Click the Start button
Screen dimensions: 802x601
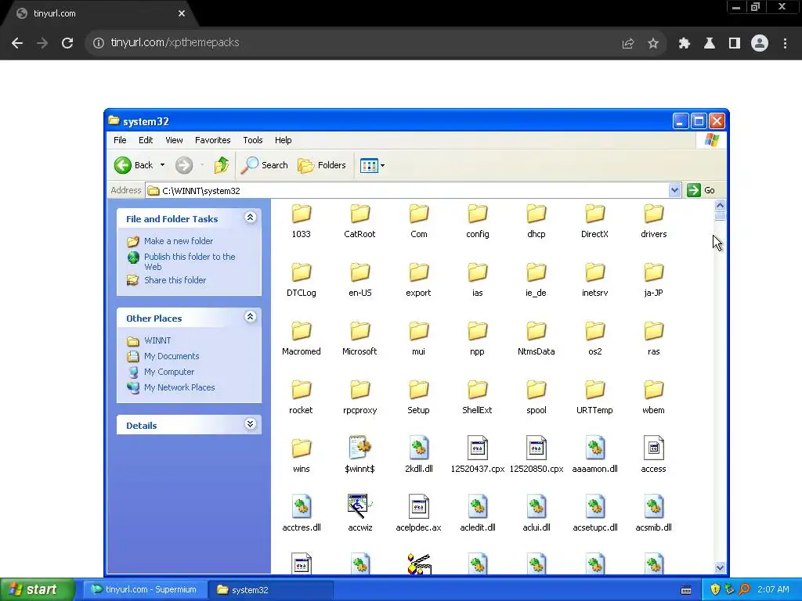pyautogui.click(x=36, y=589)
